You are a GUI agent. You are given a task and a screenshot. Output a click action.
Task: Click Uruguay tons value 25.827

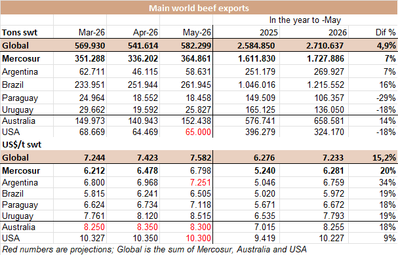tap(198, 109)
